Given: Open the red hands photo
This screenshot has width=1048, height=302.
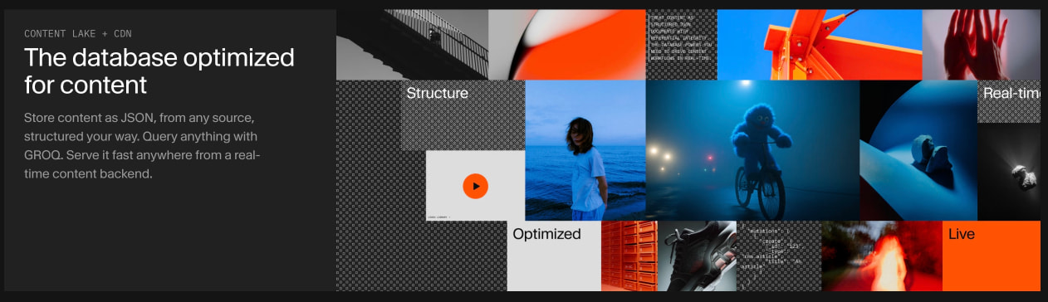Looking at the screenshot, I should (982, 45).
